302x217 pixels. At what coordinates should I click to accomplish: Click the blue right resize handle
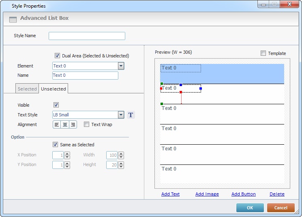(200, 88)
